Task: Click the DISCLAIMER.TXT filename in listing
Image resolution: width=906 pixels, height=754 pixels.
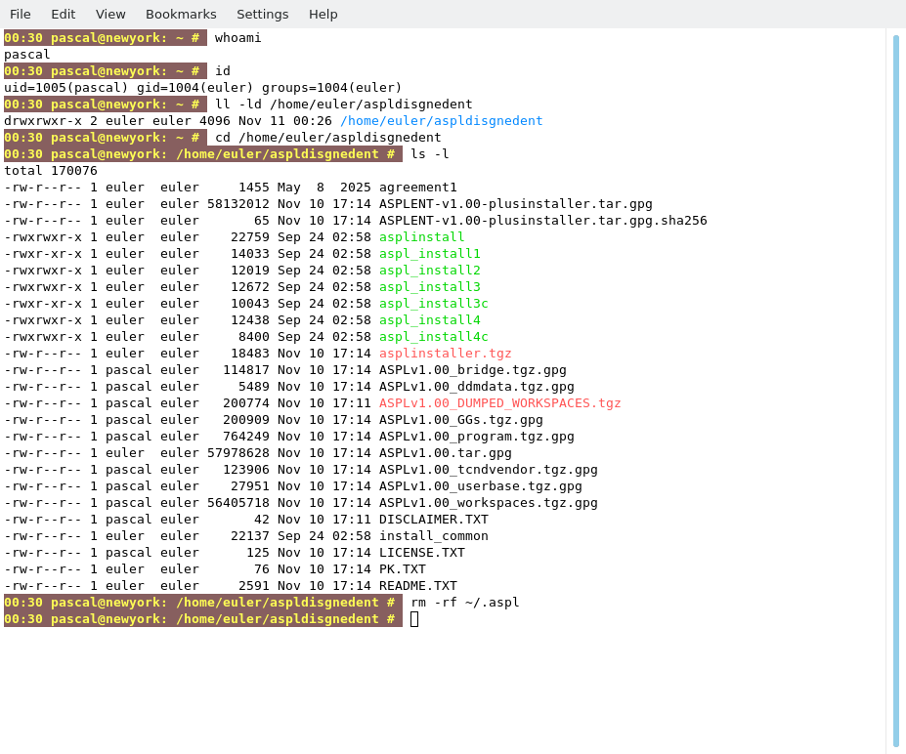Action: click(x=433, y=520)
